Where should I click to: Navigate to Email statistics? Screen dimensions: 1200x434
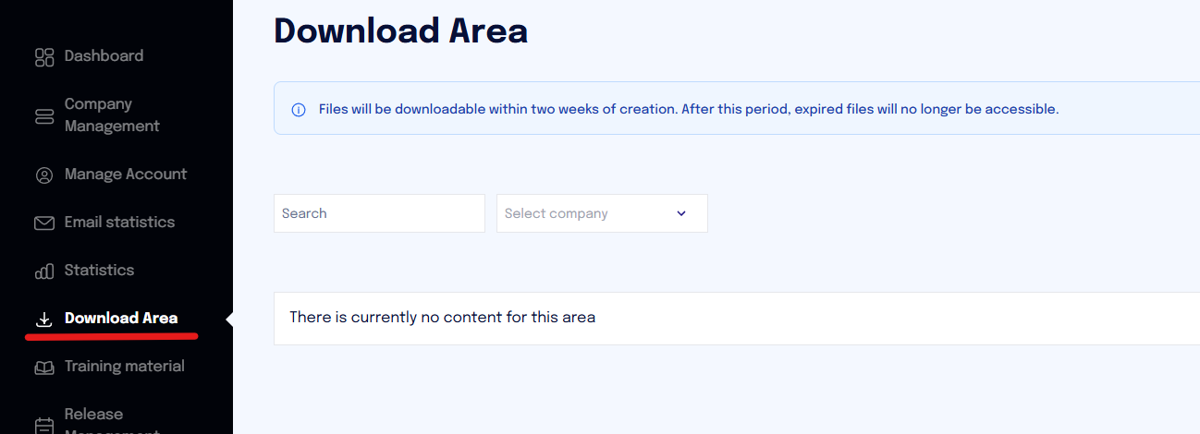(119, 223)
